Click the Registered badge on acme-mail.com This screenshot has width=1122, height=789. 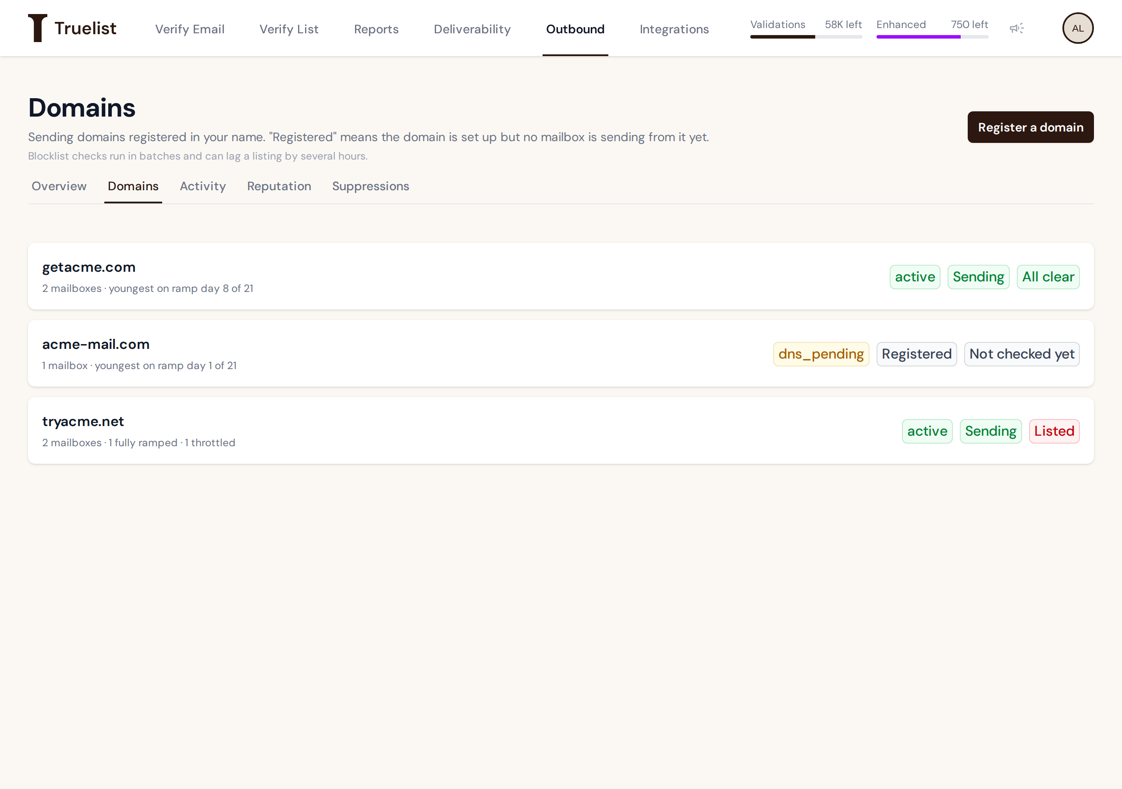pyautogui.click(x=916, y=354)
